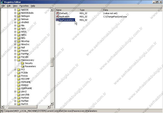Click the Security subkey folder icon
Image resolution: width=163 pixels, height=113 pixels.
click(22, 63)
